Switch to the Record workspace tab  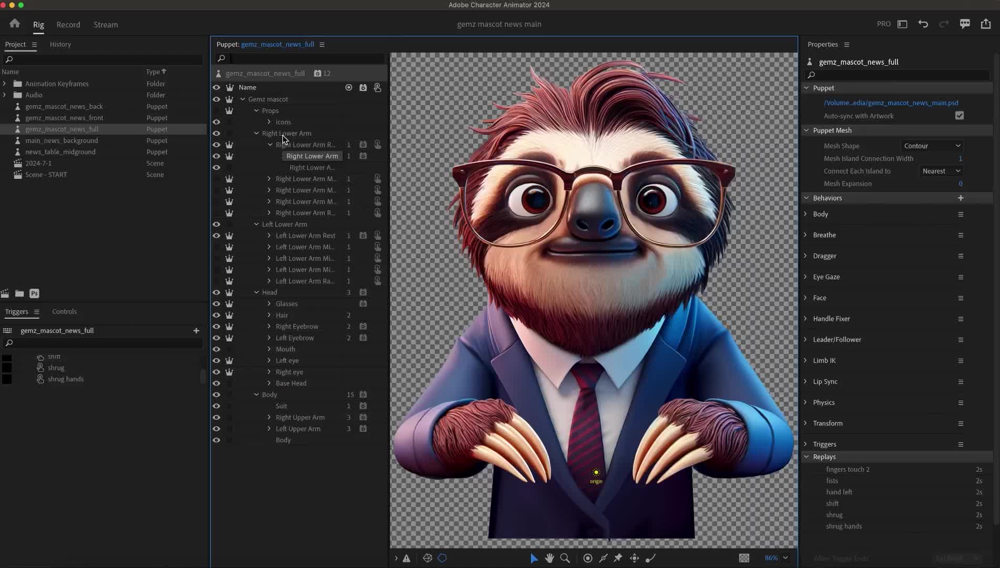coord(68,25)
